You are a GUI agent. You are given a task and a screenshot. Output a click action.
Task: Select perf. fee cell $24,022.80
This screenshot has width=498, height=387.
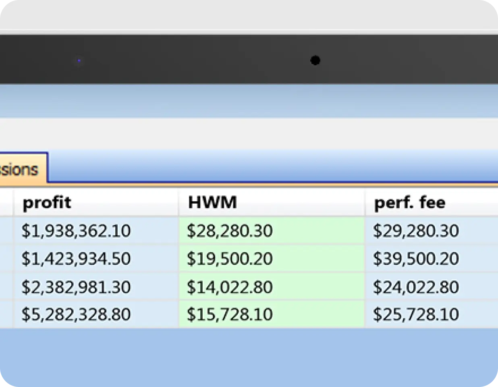416,287
